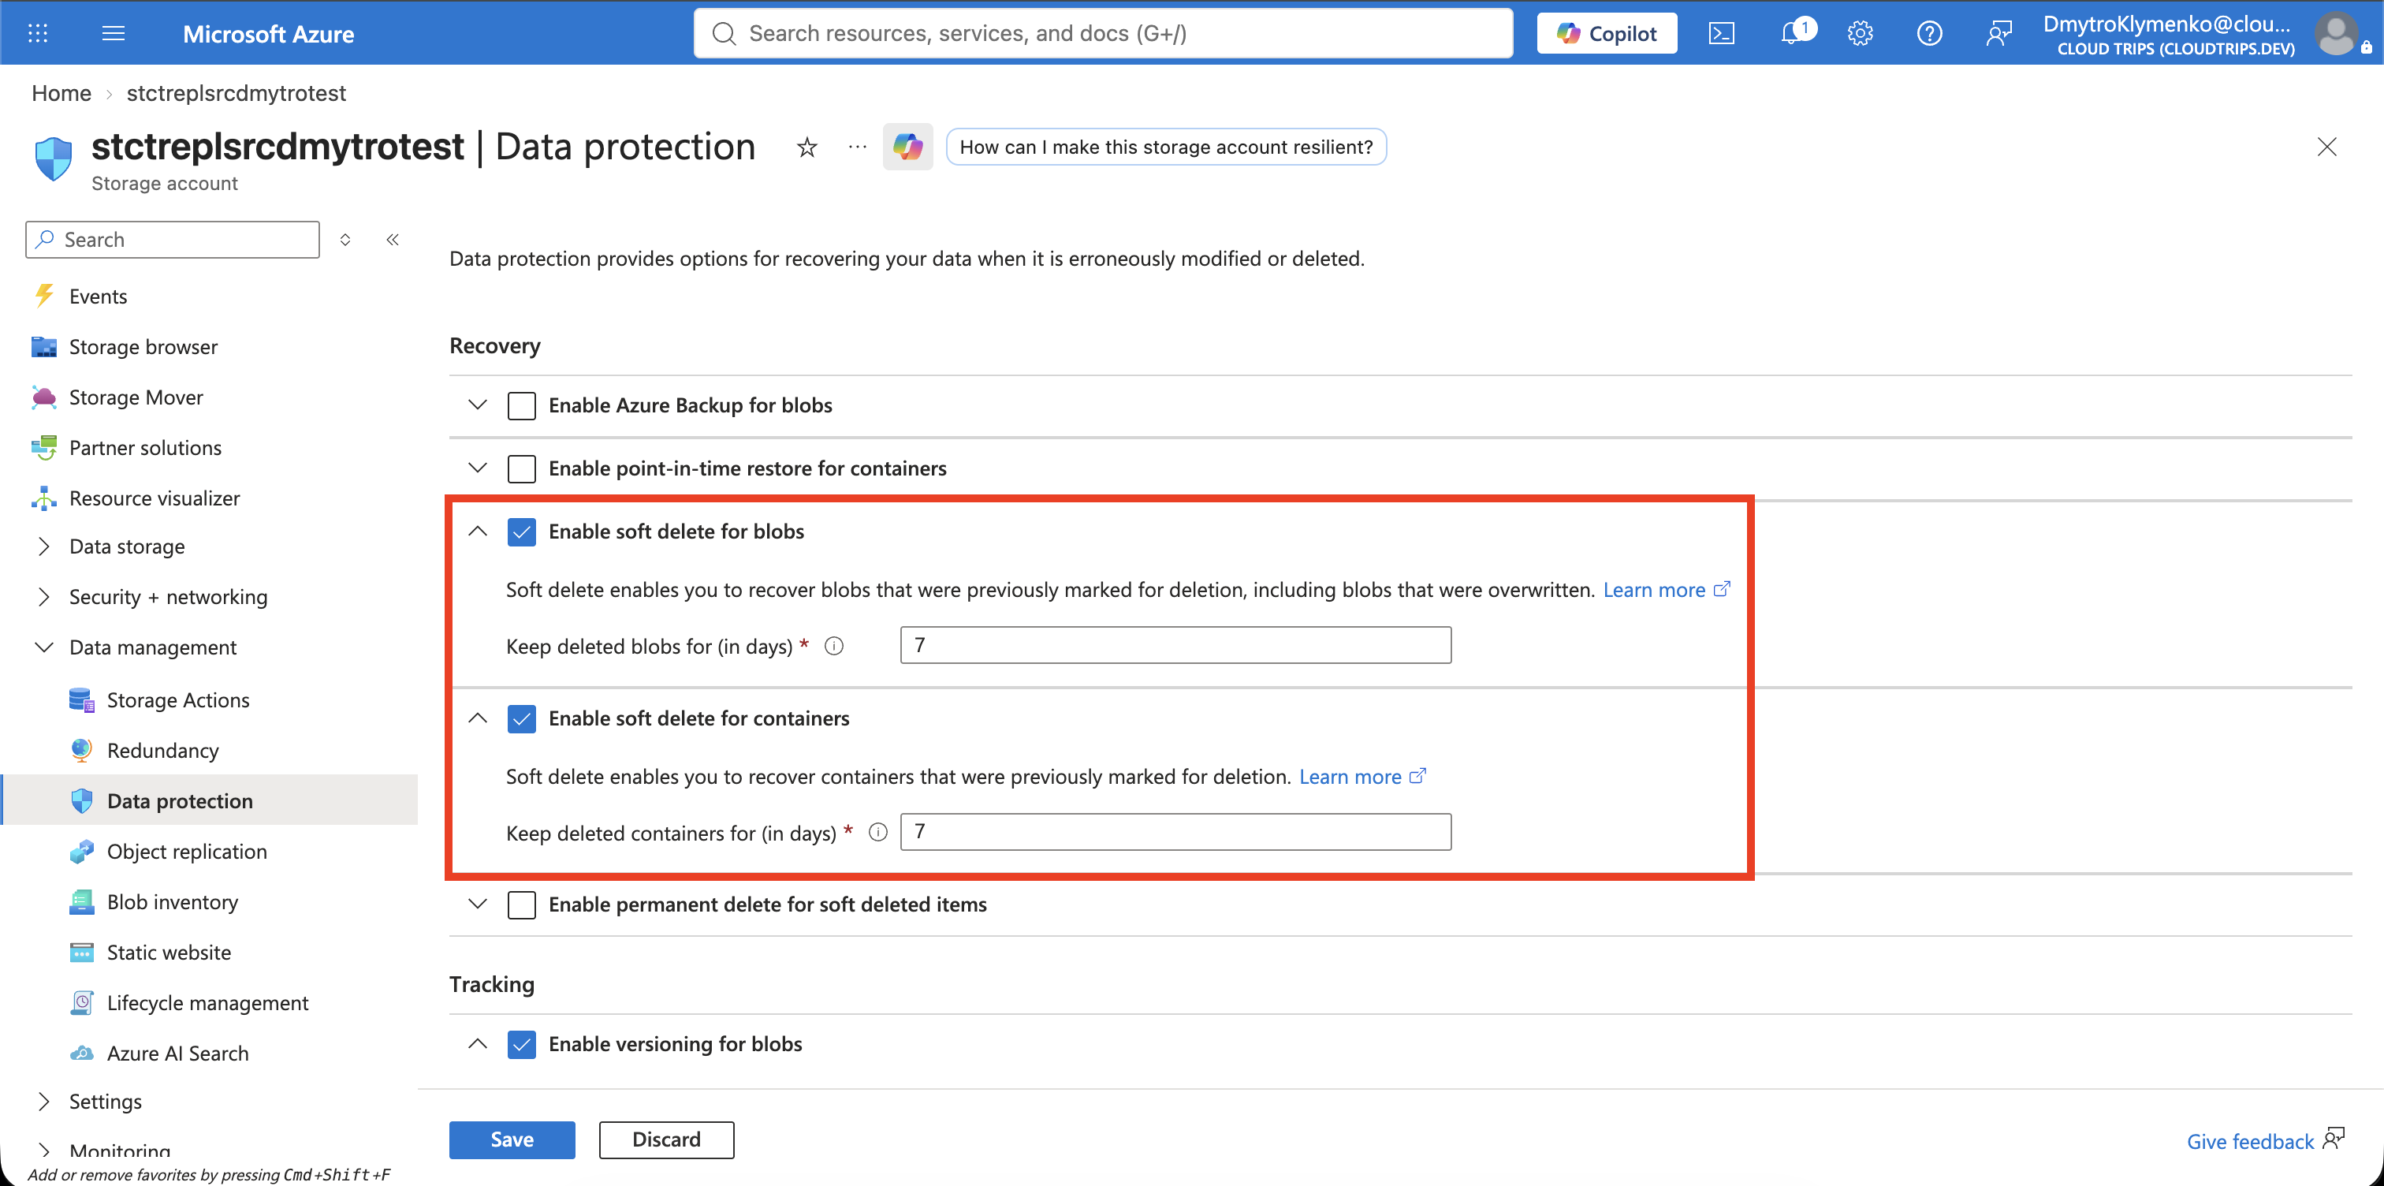
Task: Click Give feedback link
Action: pyautogui.click(x=2250, y=1142)
